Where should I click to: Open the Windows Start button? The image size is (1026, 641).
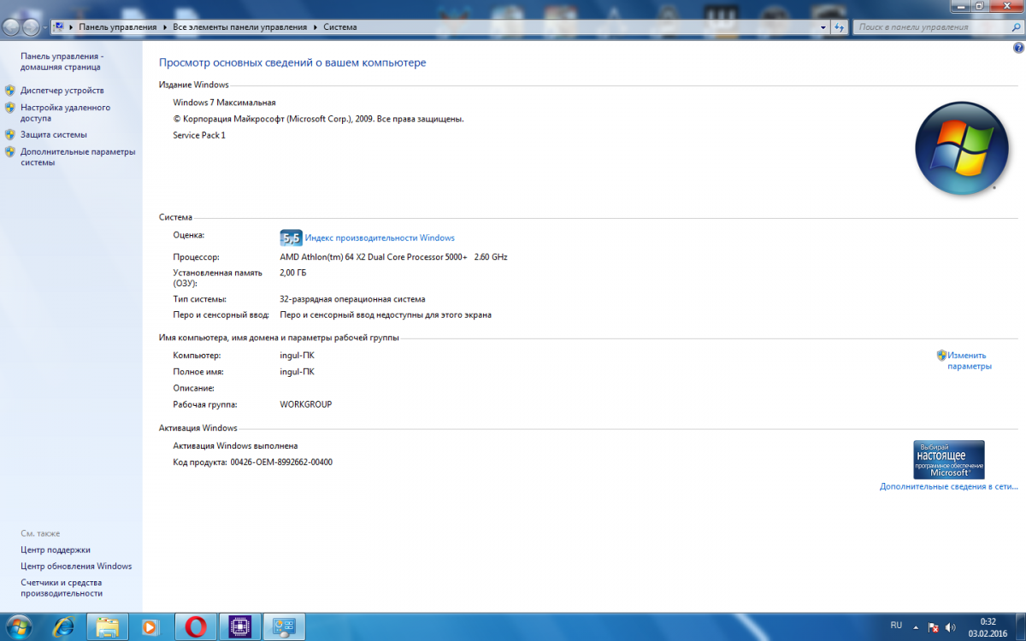(x=19, y=627)
